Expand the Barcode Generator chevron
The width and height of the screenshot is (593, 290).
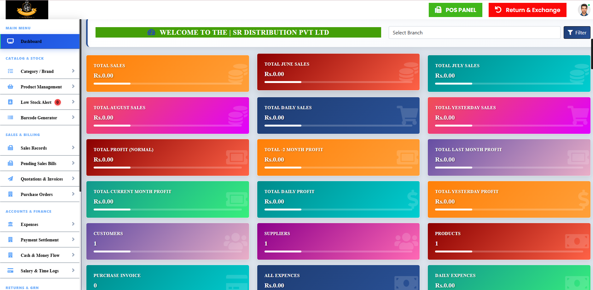73,117
